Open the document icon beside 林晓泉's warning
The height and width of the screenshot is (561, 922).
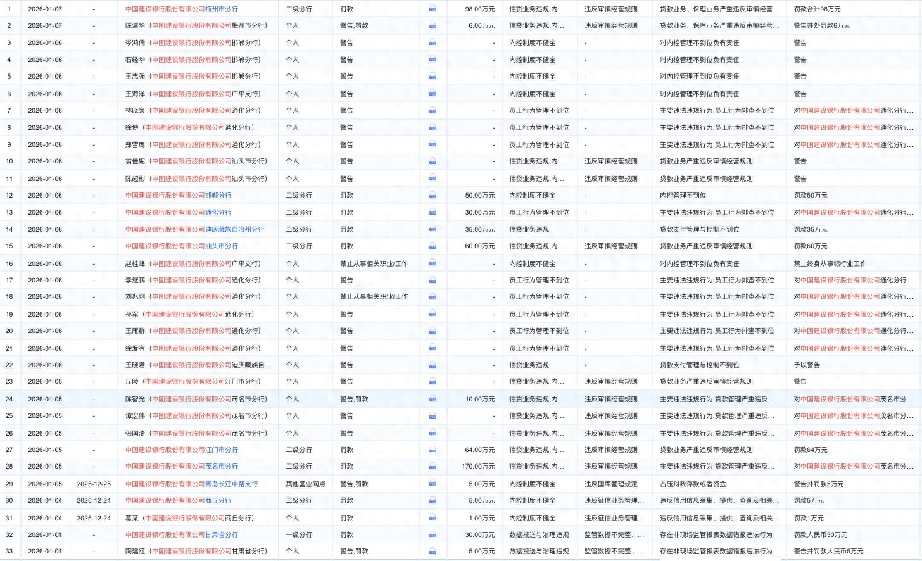click(433, 110)
